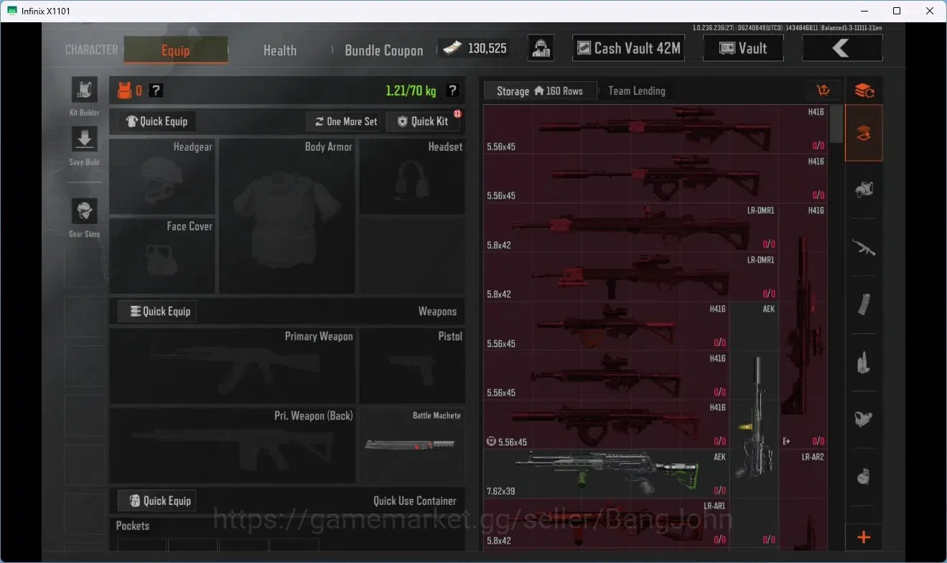
Task: Open the operator profile icon beside cash
Action: point(541,48)
